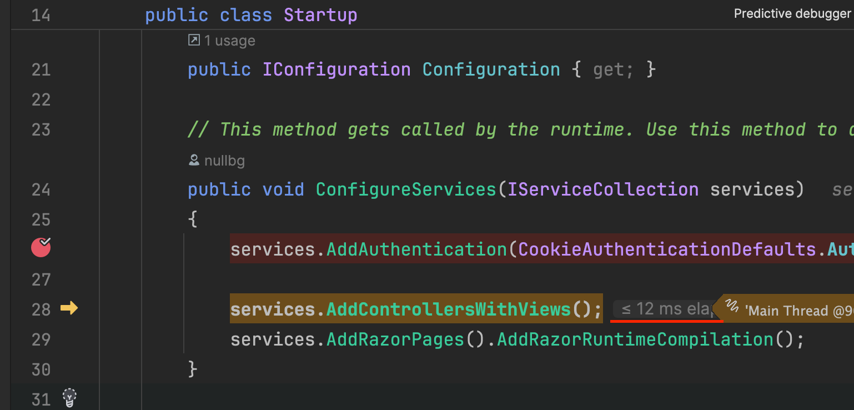The width and height of the screenshot is (854, 410).
Task: Click the usages arrow icon above Configuration
Action: (x=194, y=40)
